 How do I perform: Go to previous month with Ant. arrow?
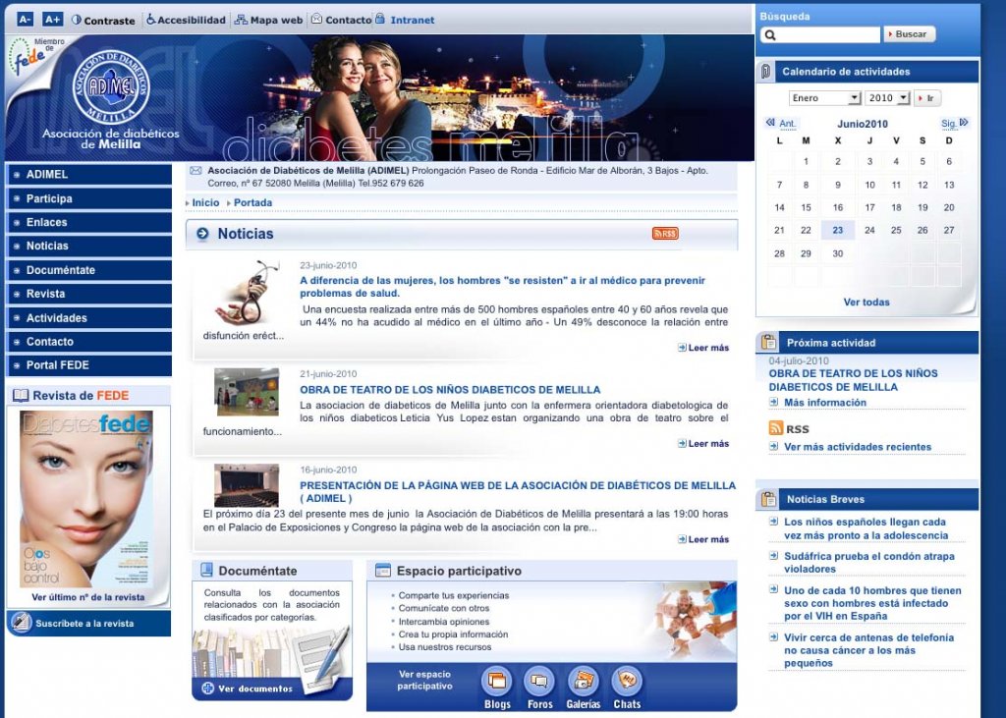781,124
